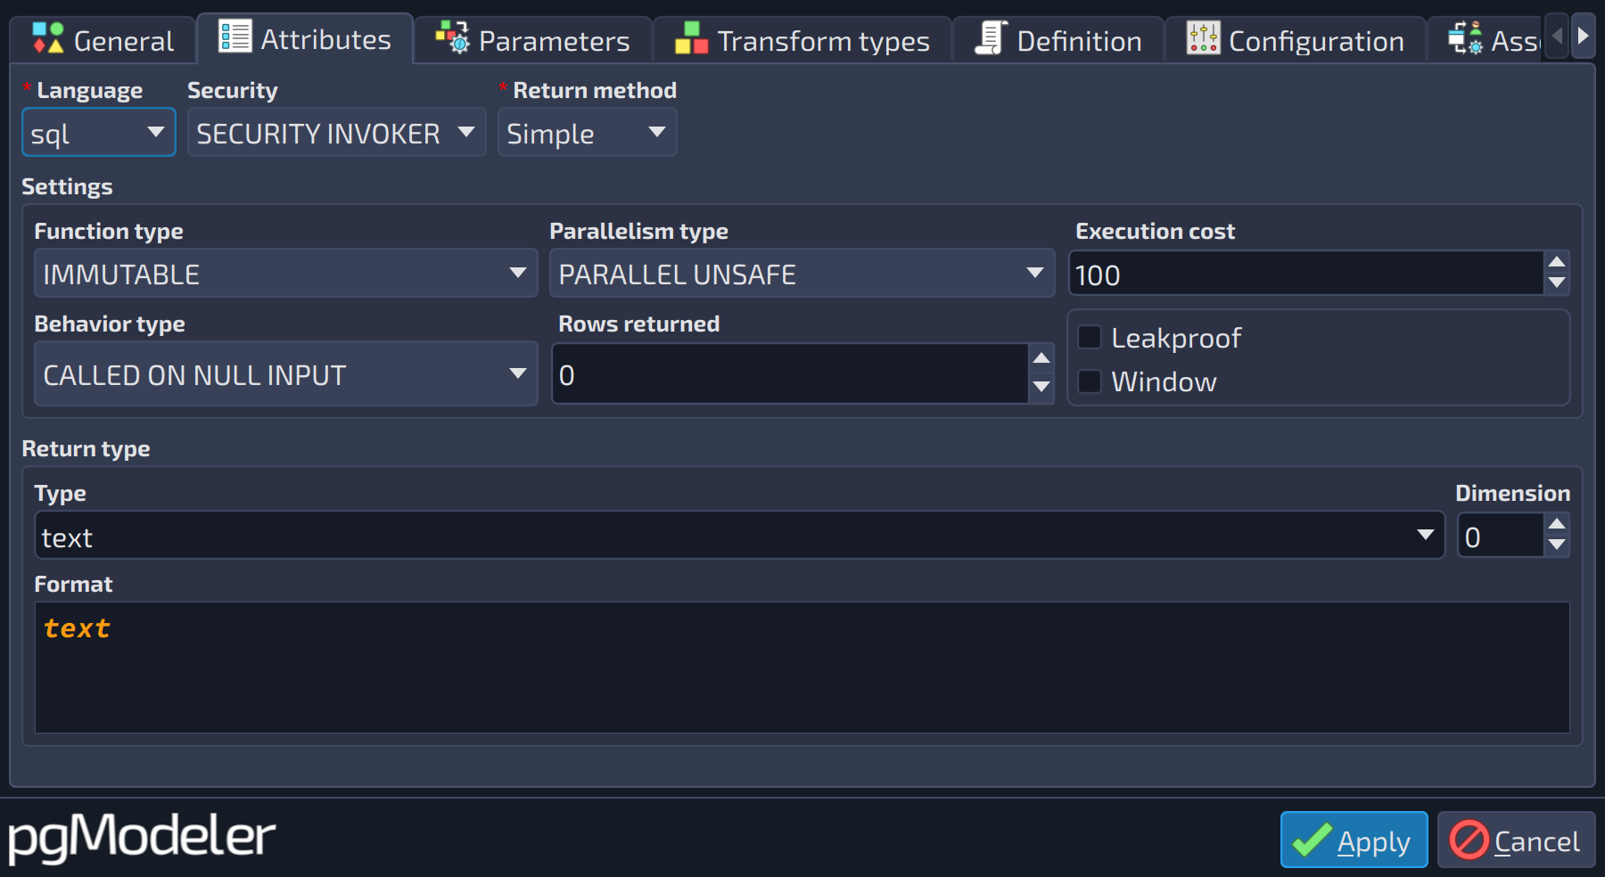Select the Attributes tab
This screenshot has height=877, width=1605.
tap(305, 38)
